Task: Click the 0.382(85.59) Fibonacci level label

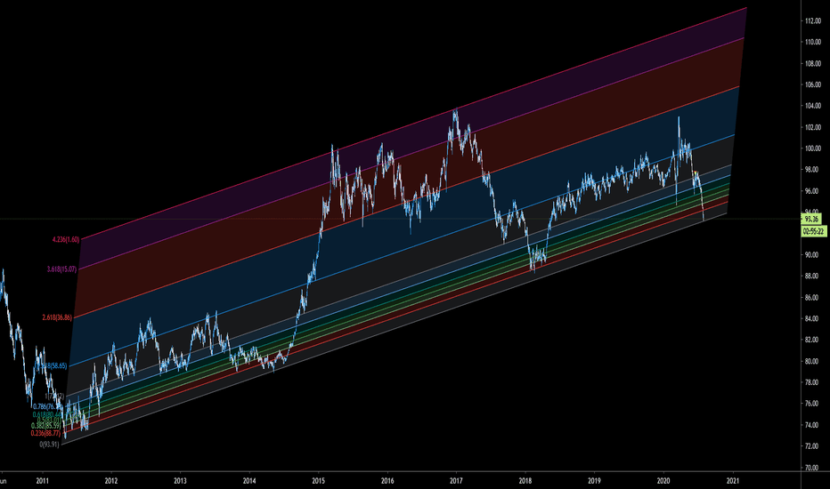Action: pyautogui.click(x=46, y=426)
